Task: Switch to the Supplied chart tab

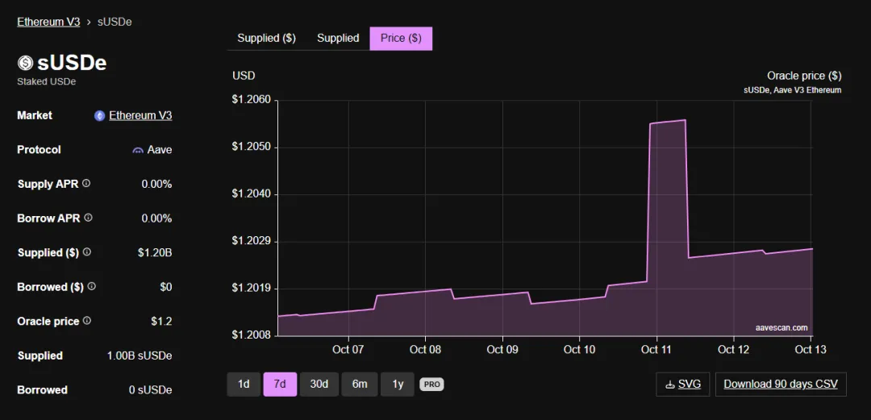Action: click(x=338, y=38)
